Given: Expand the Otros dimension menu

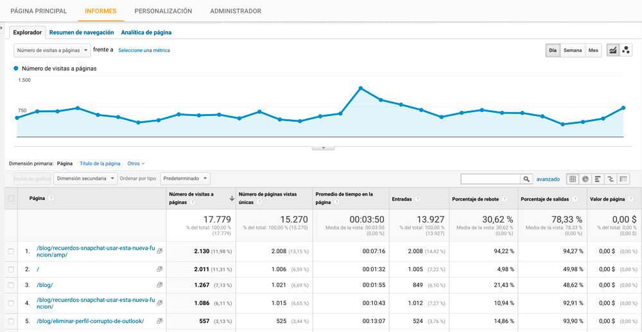Looking at the screenshot, I should [135, 163].
